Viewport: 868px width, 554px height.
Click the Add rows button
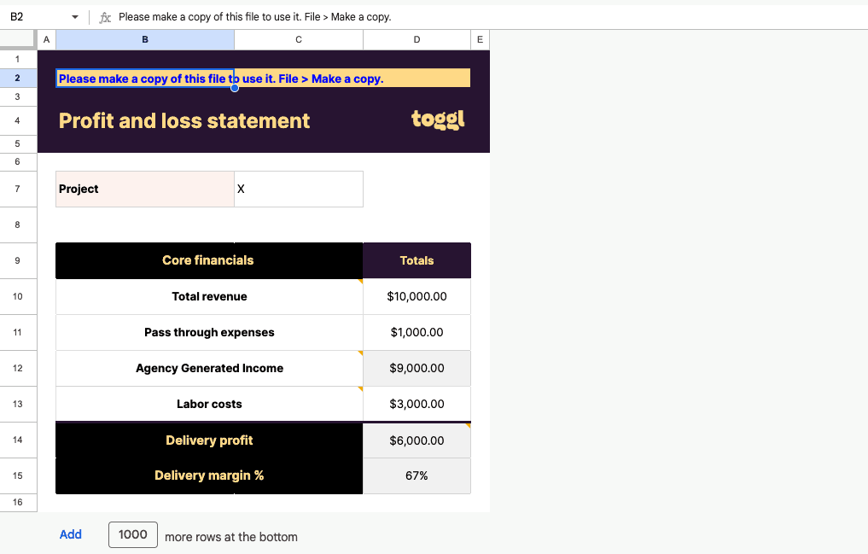(71, 534)
